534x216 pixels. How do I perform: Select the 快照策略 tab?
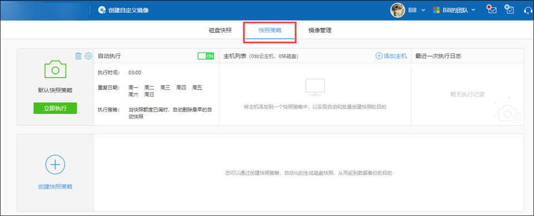pyautogui.click(x=270, y=31)
